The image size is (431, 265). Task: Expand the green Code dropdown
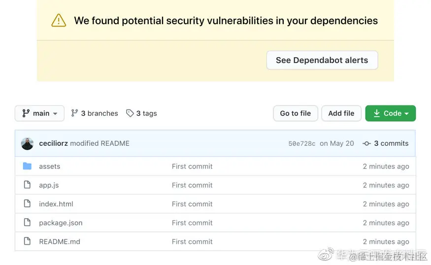(391, 113)
